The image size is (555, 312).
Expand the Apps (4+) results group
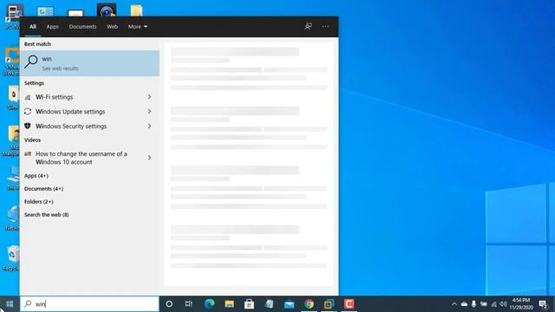pyautogui.click(x=36, y=176)
